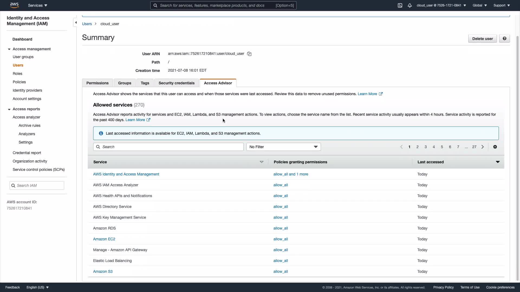Open the table settings gear icon
Screen dimensions: 520x292
tap(495, 147)
